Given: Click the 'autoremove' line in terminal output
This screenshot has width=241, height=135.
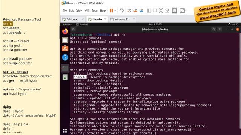Looking at the screenshot, I should point(122,94).
